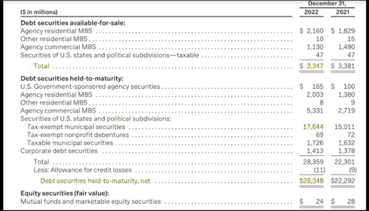Click the "U.S. Government-sponsored agency securities" row label
The width and height of the screenshot is (369, 211).
90,87
